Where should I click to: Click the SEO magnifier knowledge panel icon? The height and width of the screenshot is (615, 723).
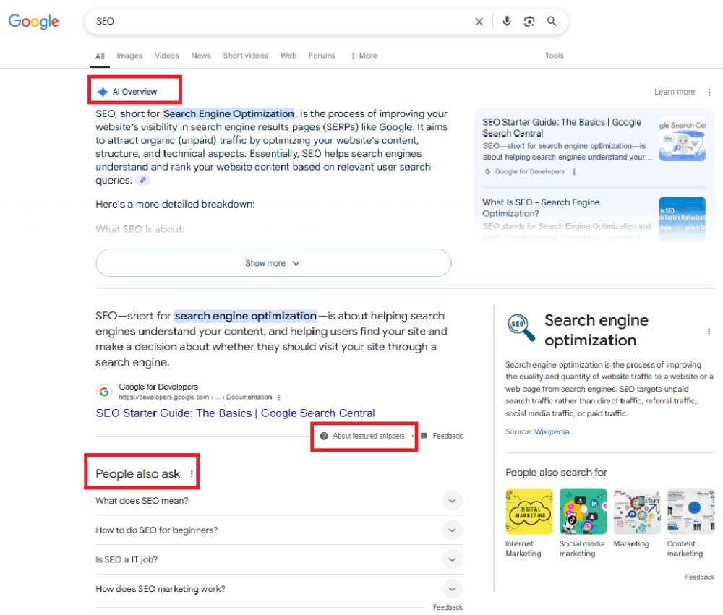point(521,327)
